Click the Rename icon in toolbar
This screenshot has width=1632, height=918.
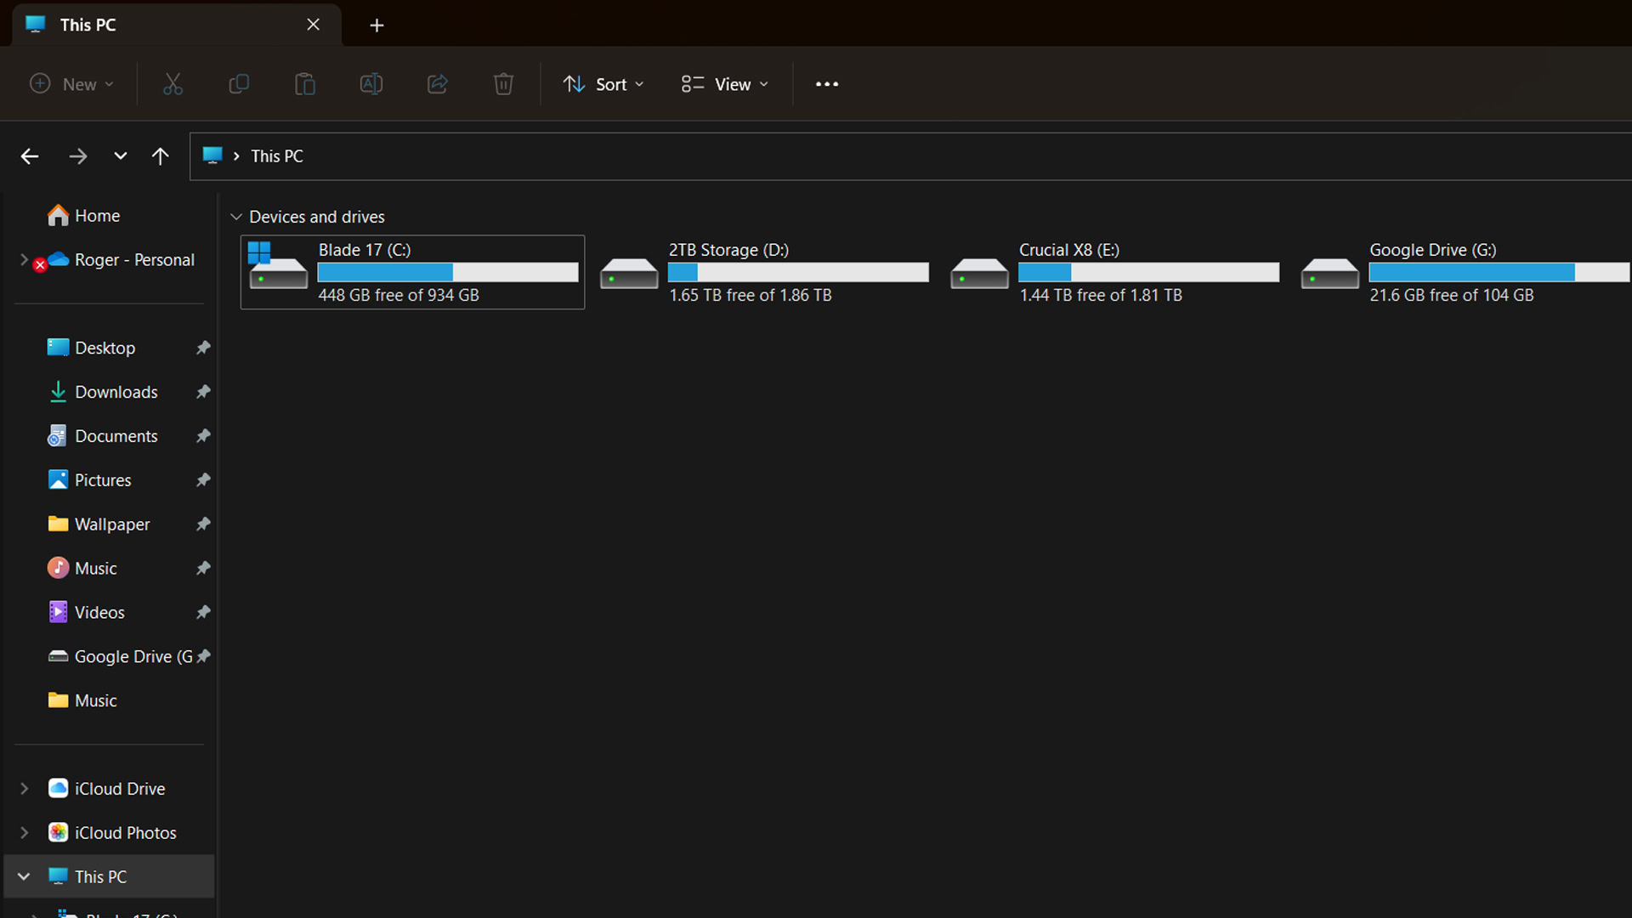tap(371, 84)
